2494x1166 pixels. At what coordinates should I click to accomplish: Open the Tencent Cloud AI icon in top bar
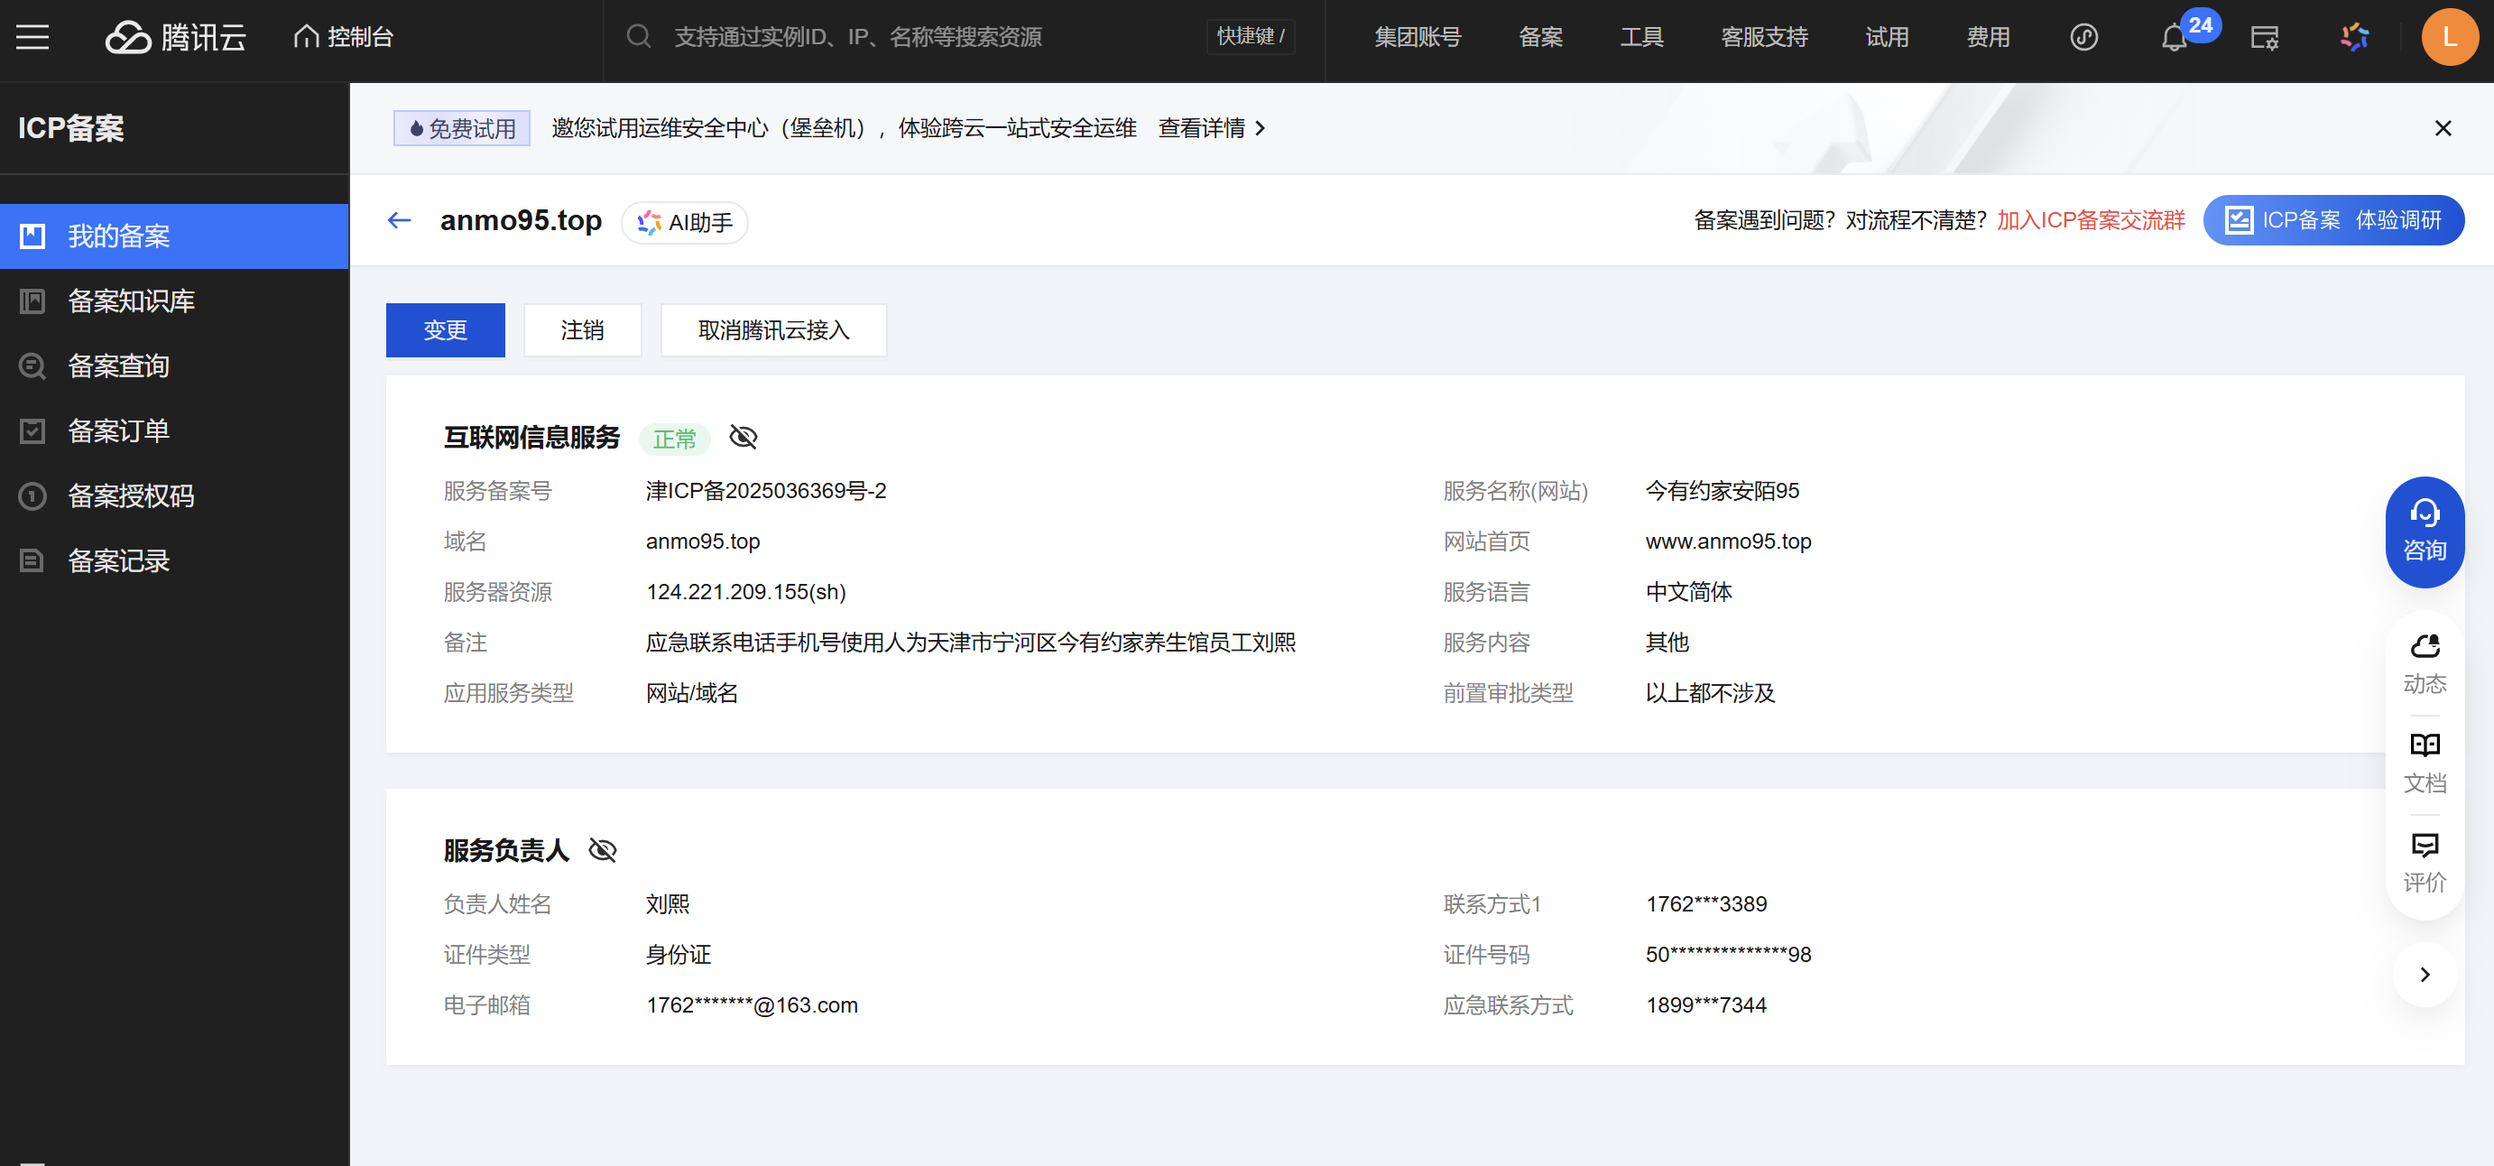coord(2353,37)
